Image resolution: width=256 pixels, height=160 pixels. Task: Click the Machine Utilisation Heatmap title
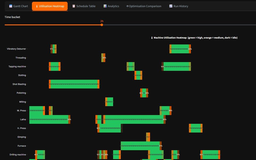pyautogui.click(x=194, y=38)
